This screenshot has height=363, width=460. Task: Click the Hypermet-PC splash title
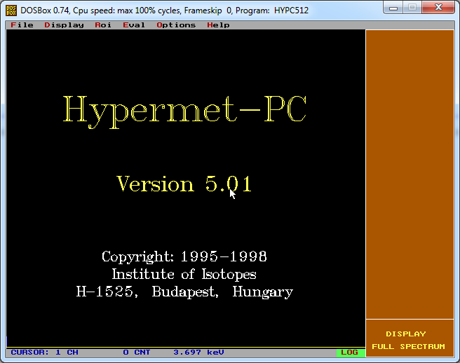(184, 111)
